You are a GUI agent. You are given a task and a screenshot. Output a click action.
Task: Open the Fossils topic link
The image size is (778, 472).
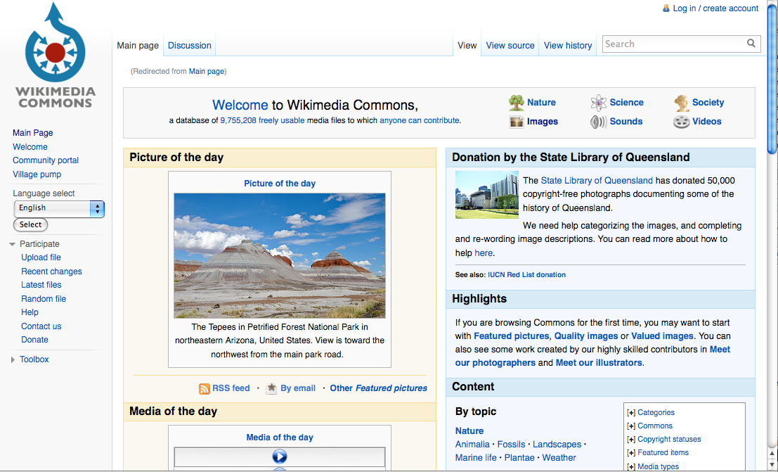pos(511,444)
